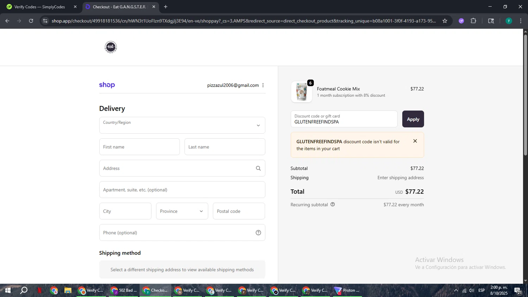Click the Shop logo

(x=107, y=85)
